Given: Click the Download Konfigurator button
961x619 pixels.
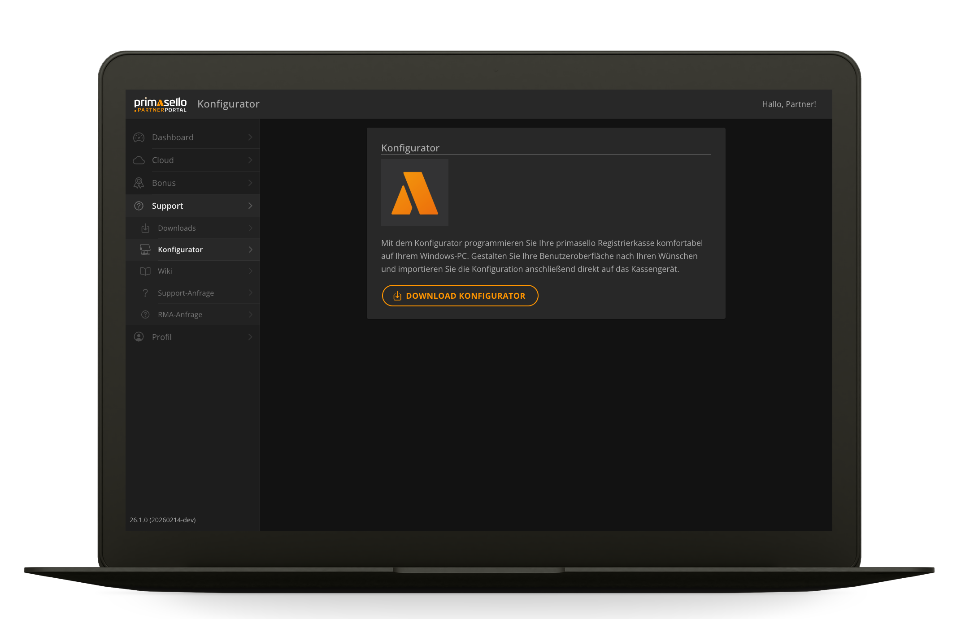Looking at the screenshot, I should [460, 296].
